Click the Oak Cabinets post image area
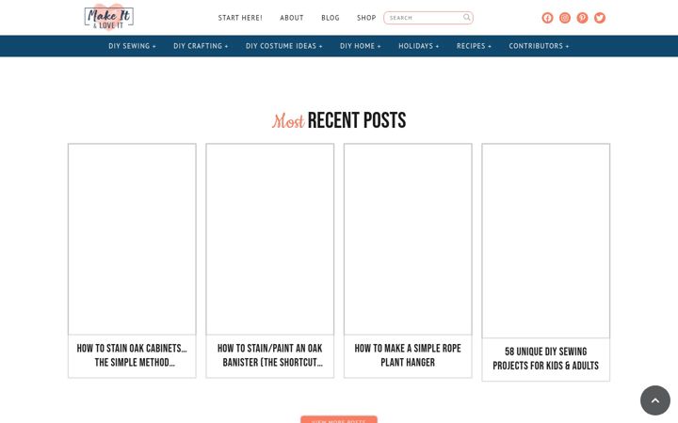Screen dimensions: 678x423 click(x=132, y=239)
